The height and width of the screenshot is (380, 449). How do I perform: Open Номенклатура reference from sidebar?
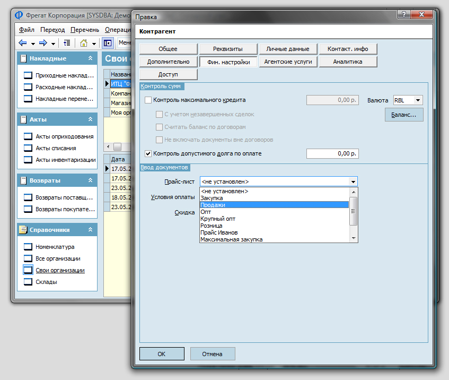pyautogui.click(x=55, y=247)
